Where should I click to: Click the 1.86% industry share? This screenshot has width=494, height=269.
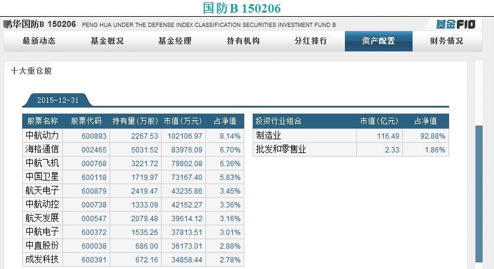pos(435,150)
